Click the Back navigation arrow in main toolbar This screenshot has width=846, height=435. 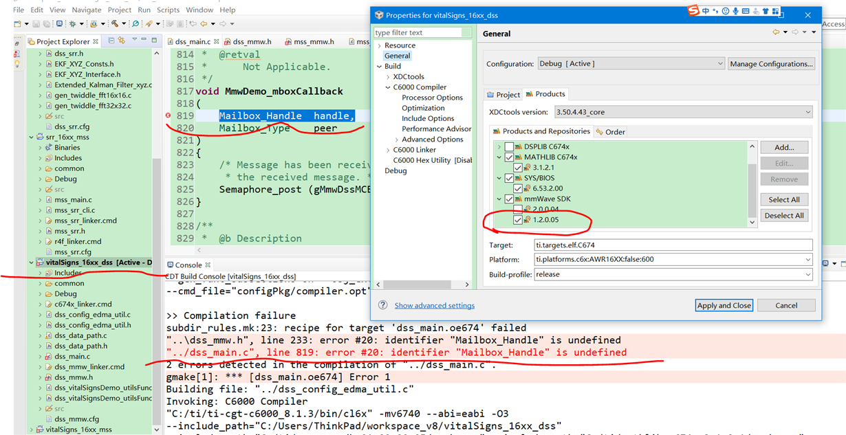pos(204,24)
